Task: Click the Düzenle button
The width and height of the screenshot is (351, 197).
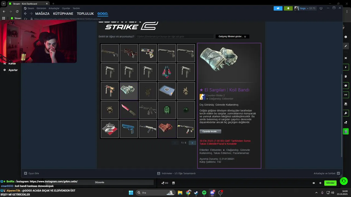Action: coord(100,182)
